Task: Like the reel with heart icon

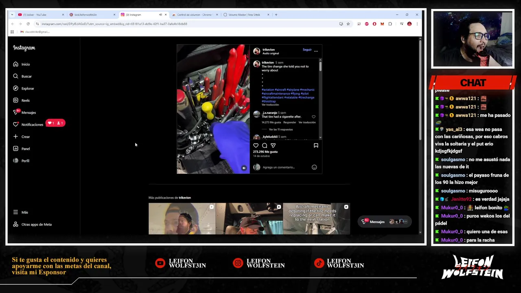Action: click(x=256, y=145)
